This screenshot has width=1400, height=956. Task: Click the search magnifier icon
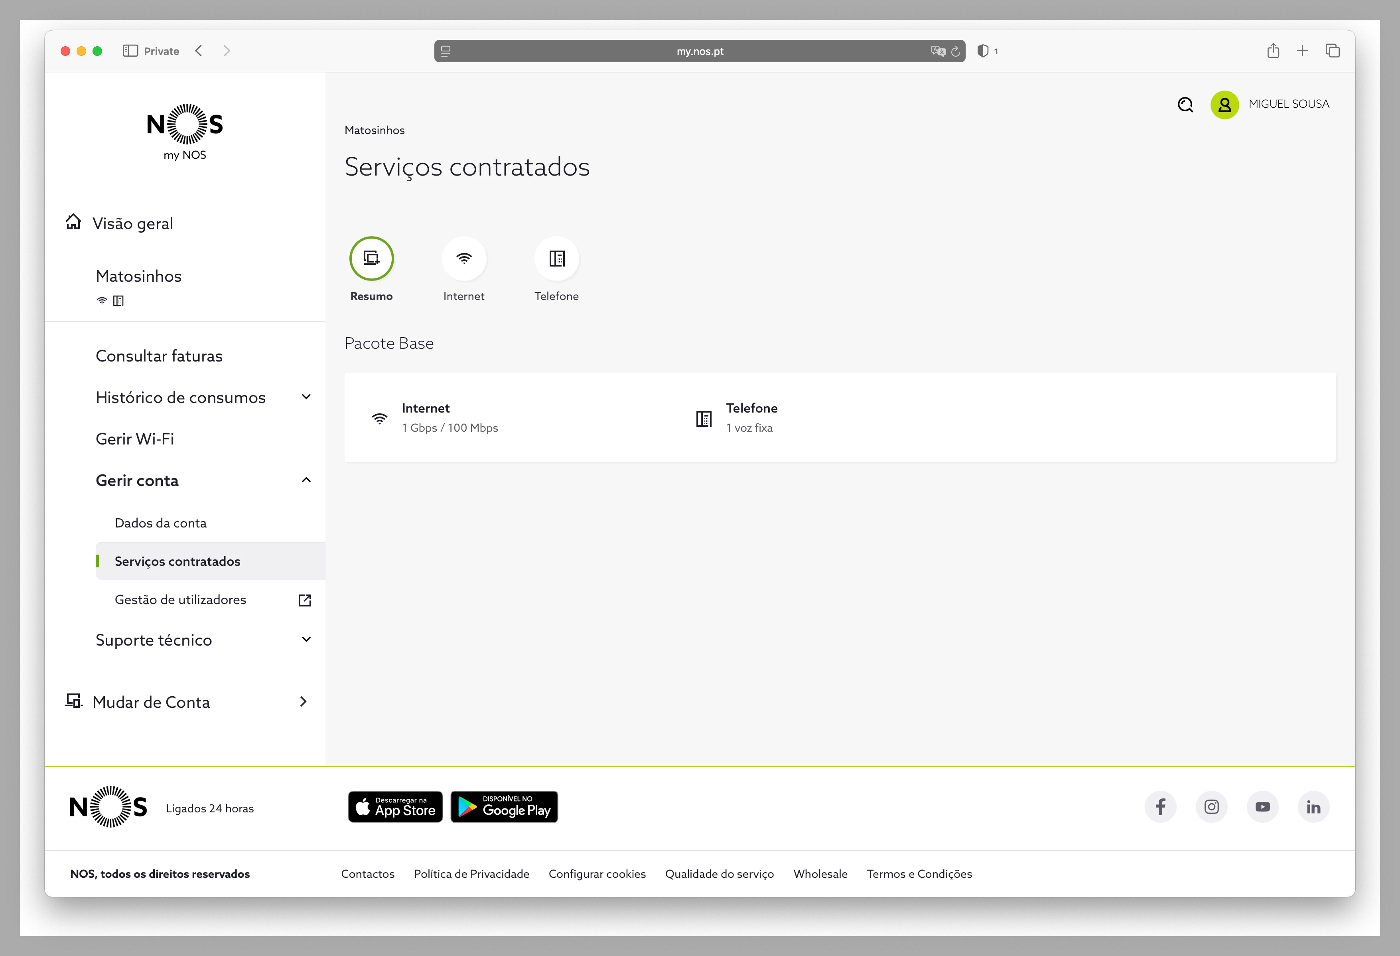click(1185, 105)
